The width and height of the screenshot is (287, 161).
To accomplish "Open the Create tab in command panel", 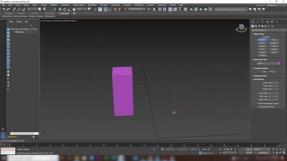I will (x=253, y=22).
